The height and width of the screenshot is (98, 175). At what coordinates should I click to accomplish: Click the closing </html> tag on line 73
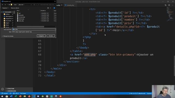50,76
